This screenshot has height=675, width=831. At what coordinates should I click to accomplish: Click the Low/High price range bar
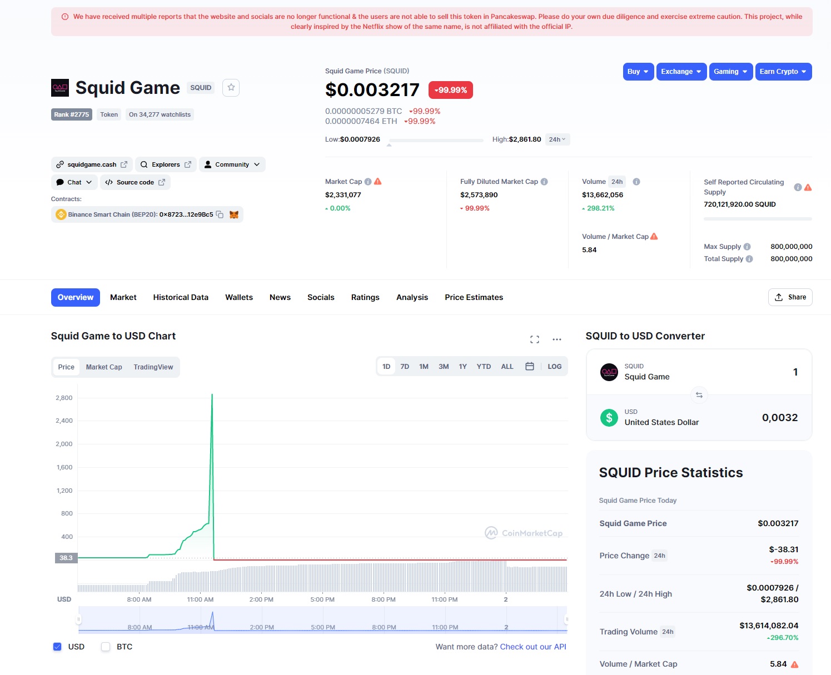(x=436, y=141)
